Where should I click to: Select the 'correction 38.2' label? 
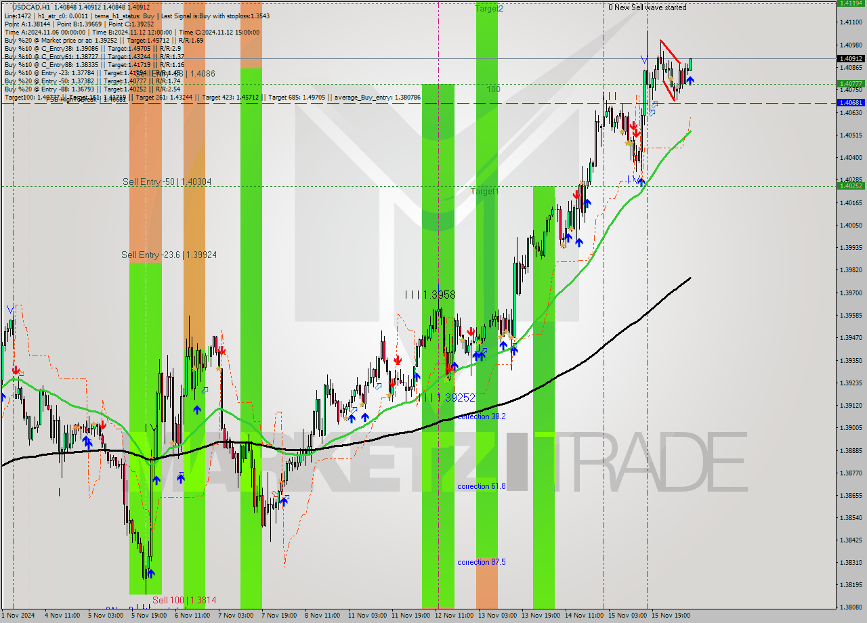coord(481,416)
